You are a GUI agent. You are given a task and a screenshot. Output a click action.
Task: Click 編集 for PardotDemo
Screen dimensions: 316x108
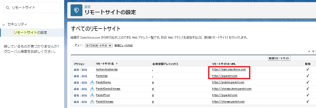pyautogui.click(x=76, y=83)
